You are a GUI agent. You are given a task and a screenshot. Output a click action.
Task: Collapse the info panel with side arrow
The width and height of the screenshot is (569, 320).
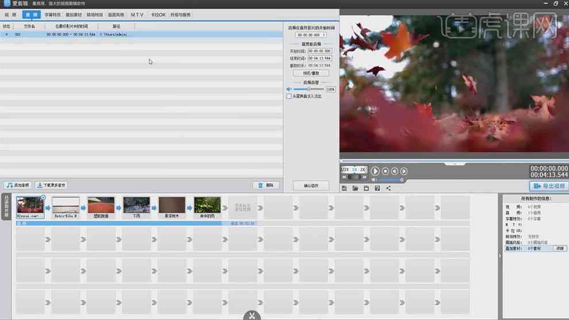tap(499, 256)
